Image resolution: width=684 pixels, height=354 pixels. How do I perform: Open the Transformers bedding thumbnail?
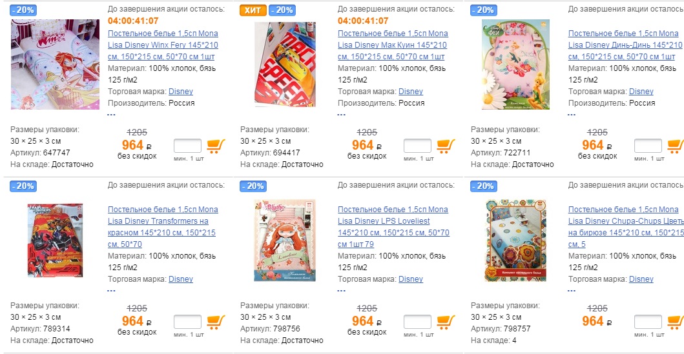pyautogui.click(x=55, y=240)
